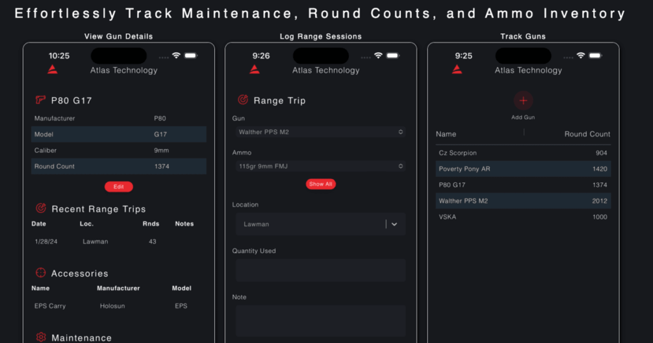
Task: Click the Add Gun plus icon
Action: pos(523,101)
